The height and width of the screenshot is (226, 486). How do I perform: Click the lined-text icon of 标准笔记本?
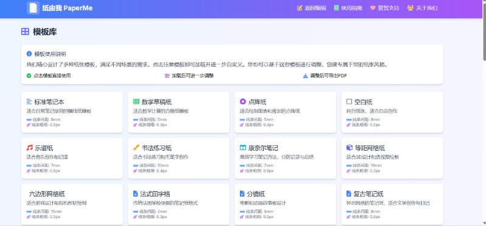[29, 101]
